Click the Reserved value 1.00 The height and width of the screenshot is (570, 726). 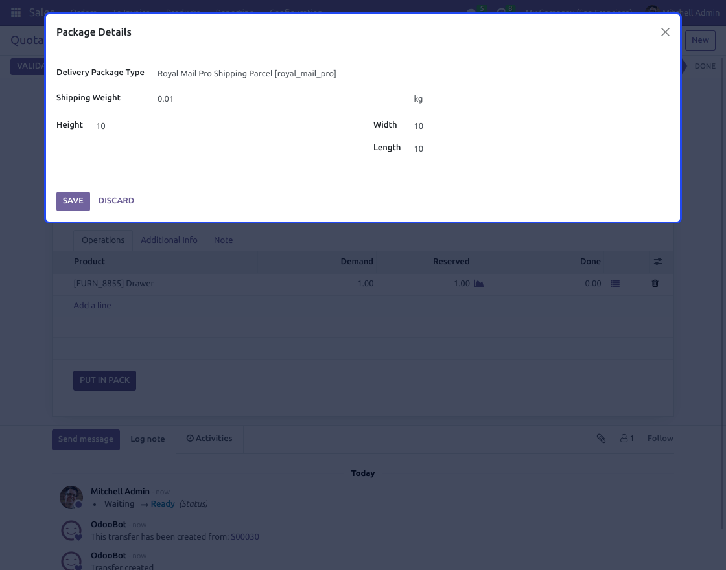click(462, 284)
